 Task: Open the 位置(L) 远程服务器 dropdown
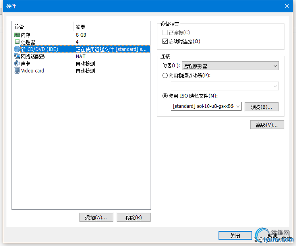click(230, 66)
